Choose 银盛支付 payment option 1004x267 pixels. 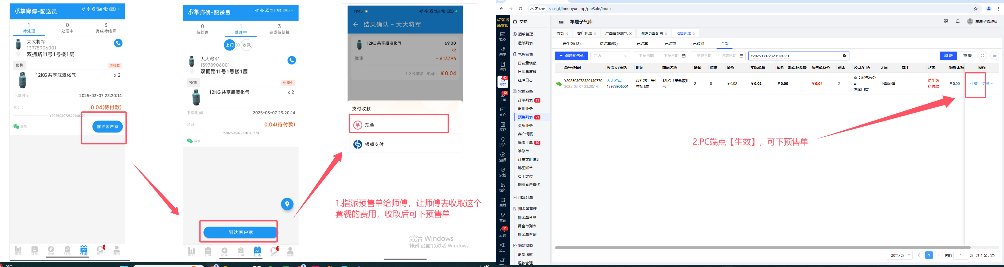(x=405, y=144)
